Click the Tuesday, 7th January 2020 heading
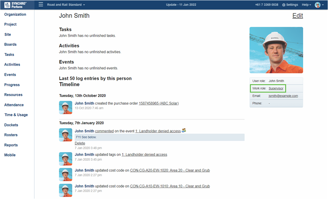The height and width of the screenshot is (199, 328). (81, 123)
